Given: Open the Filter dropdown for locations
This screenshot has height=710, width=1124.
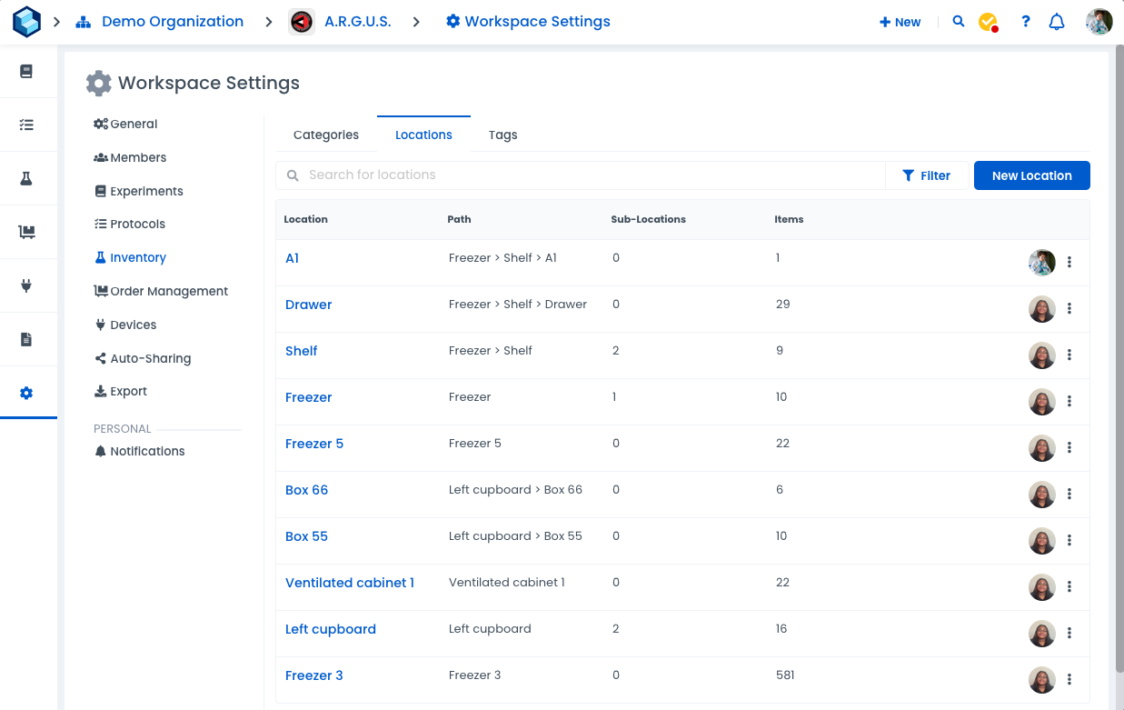Looking at the screenshot, I should (926, 175).
